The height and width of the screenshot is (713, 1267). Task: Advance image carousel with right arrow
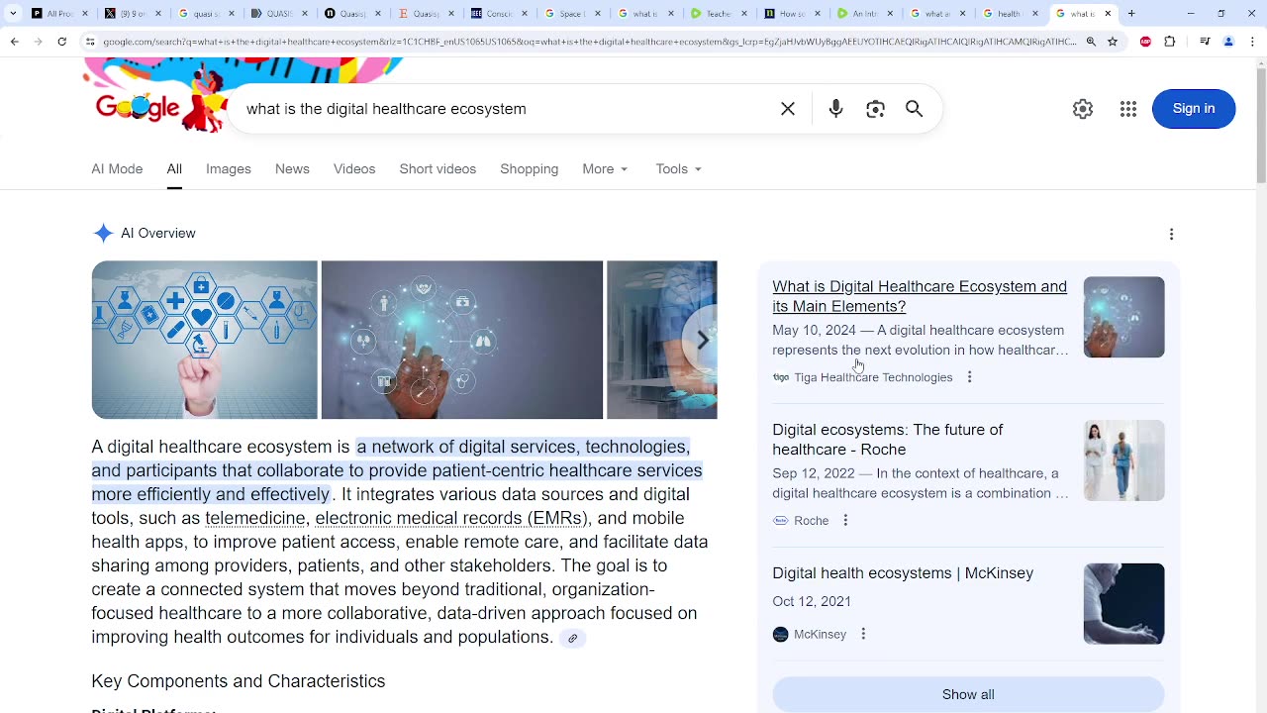(702, 340)
